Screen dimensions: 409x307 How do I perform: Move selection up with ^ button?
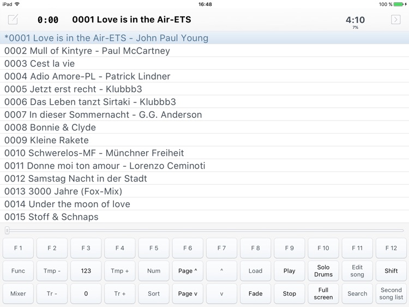pyautogui.click(x=221, y=271)
